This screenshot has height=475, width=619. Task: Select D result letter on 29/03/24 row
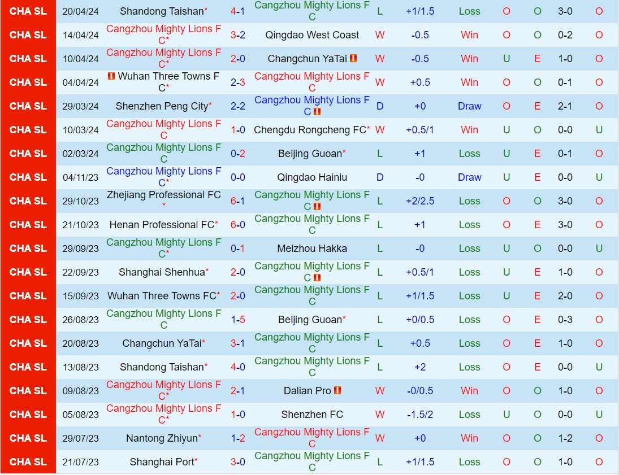coord(380,106)
